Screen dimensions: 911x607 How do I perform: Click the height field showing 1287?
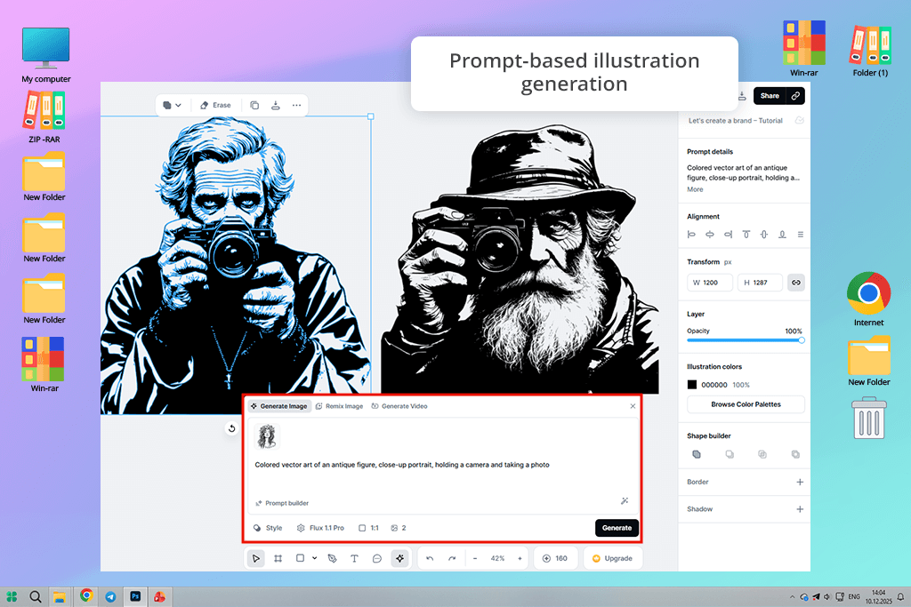[760, 283]
